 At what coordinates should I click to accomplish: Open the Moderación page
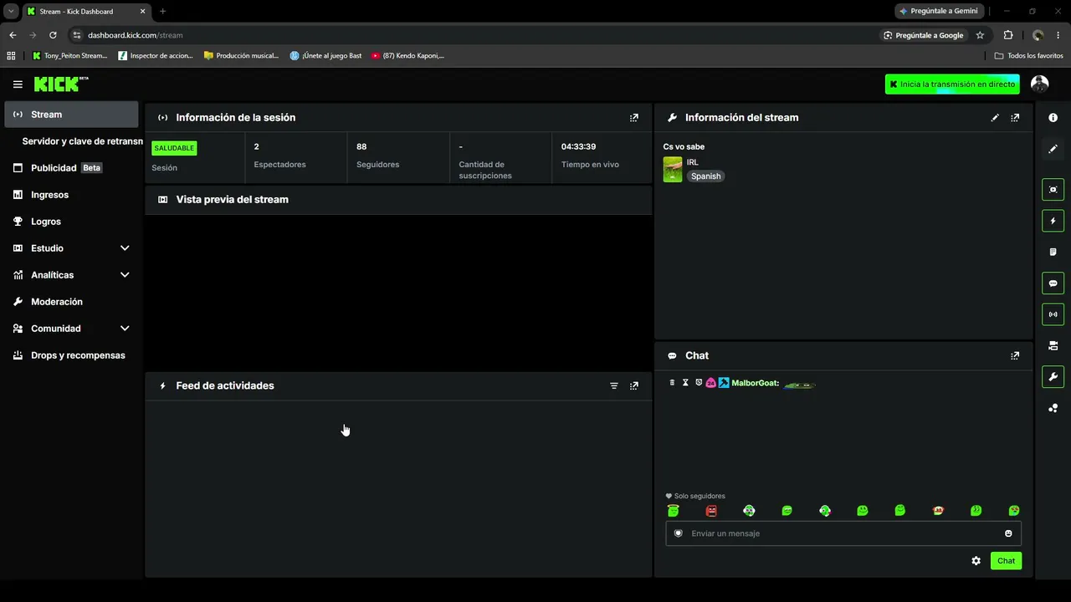click(x=71, y=302)
